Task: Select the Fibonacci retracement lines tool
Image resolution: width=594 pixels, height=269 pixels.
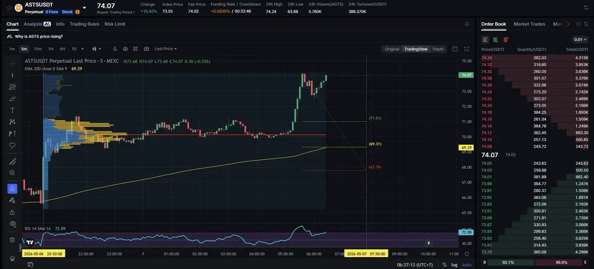Action: click(12, 87)
